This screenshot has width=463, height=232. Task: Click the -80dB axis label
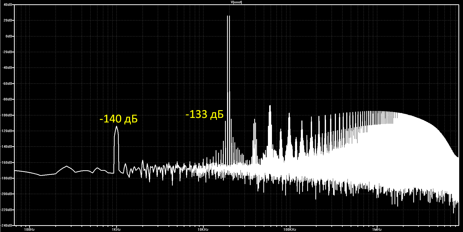(7, 99)
